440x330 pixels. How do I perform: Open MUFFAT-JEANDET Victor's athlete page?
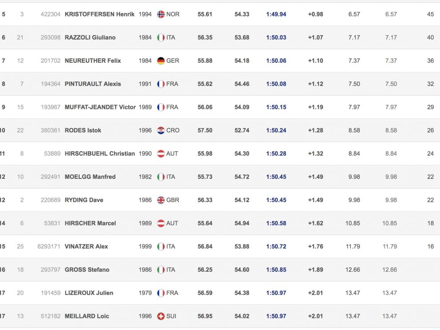100,107
